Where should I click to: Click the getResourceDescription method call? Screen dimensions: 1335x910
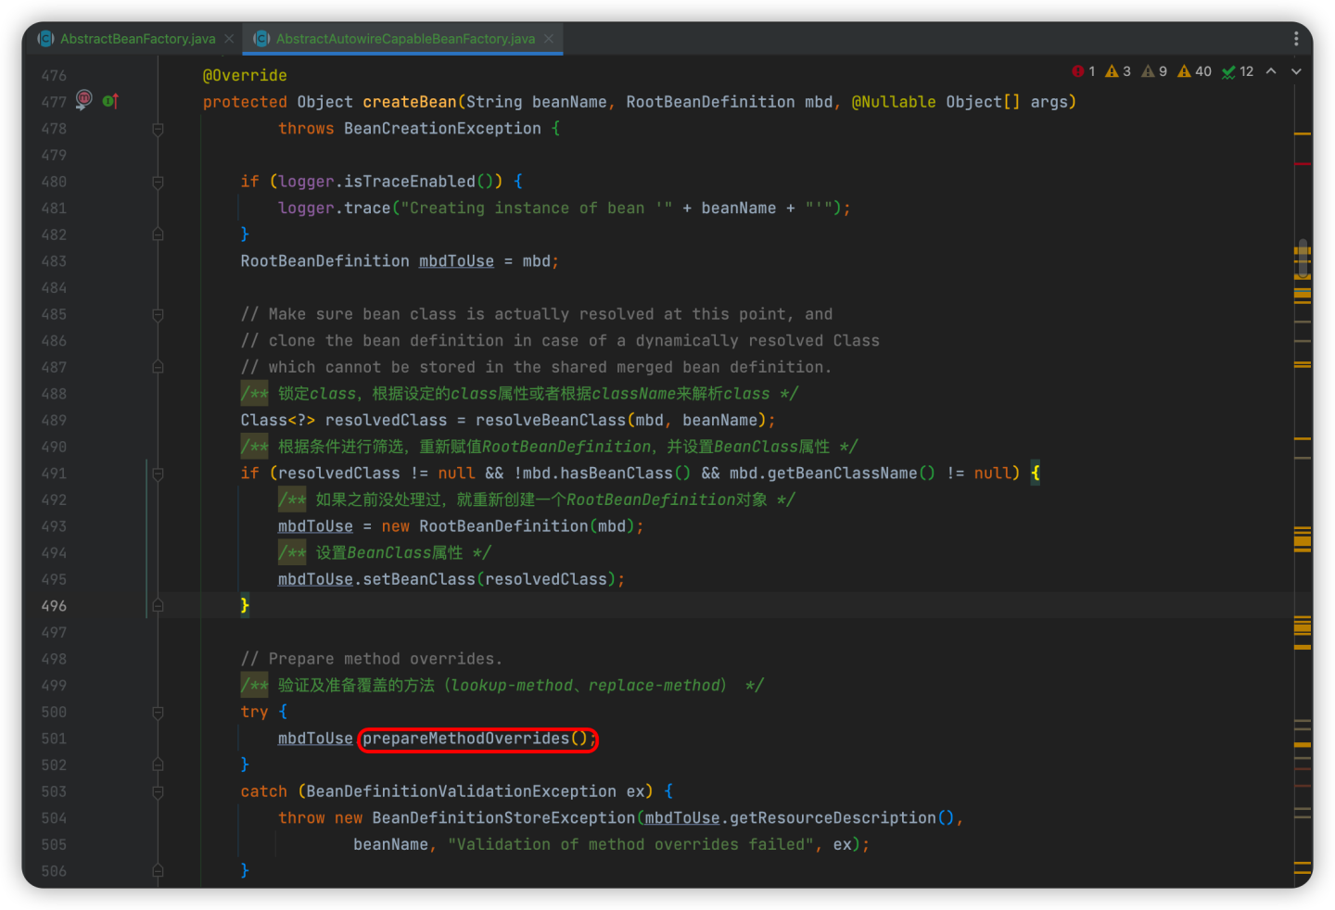pos(833,818)
